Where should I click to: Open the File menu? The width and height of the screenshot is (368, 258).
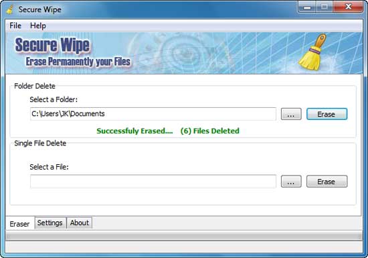(x=15, y=25)
